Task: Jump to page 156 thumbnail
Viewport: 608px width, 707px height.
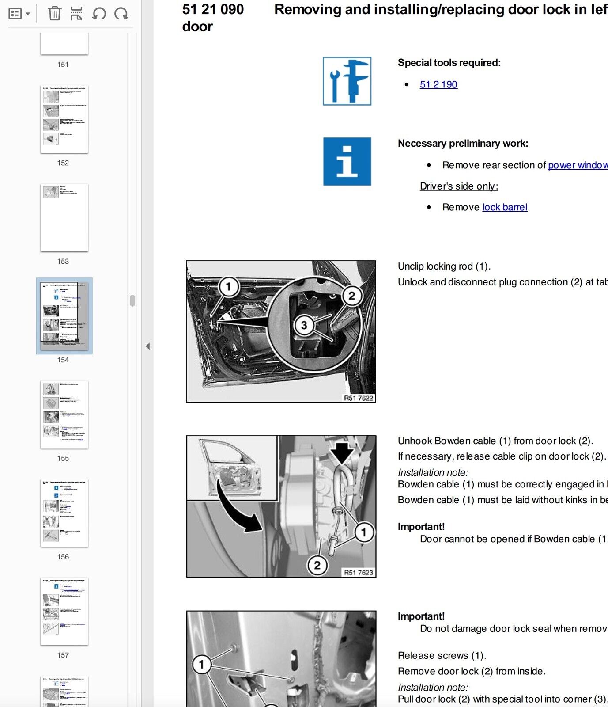Action: (x=64, y=513)
